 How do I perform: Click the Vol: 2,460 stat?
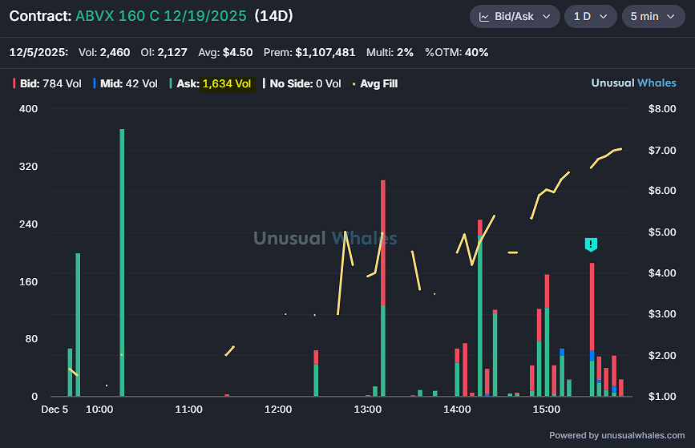coord(104,52)
